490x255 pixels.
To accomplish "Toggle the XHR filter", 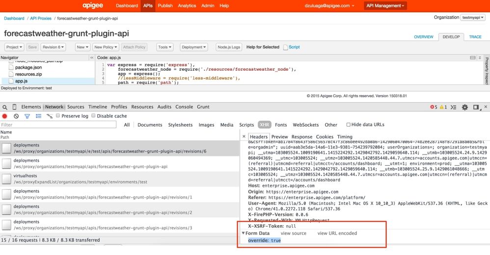I will 264,125.
